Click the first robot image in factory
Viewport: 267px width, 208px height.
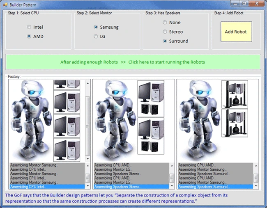(x=31, y=120)
